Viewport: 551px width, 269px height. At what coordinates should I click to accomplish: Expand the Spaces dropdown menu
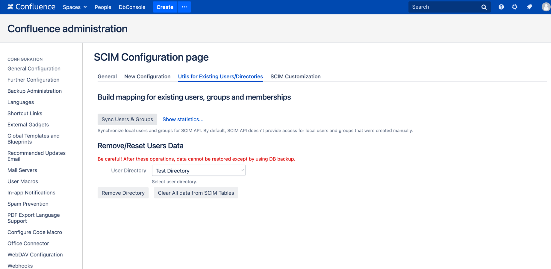pos(75,7)
